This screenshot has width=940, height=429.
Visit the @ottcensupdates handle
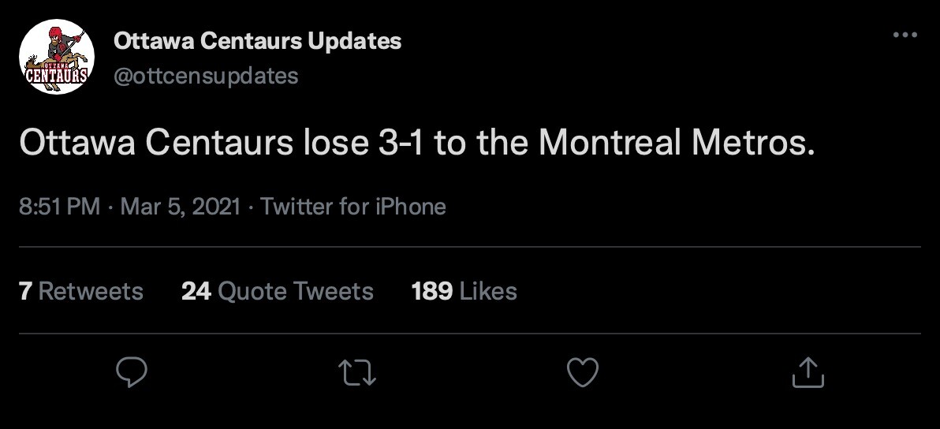pyautogui.click(x=206, y=76)
